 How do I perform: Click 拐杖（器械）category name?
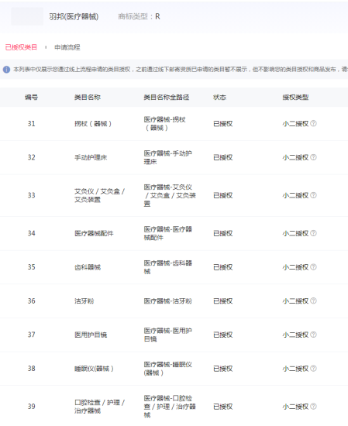point(93,124)
